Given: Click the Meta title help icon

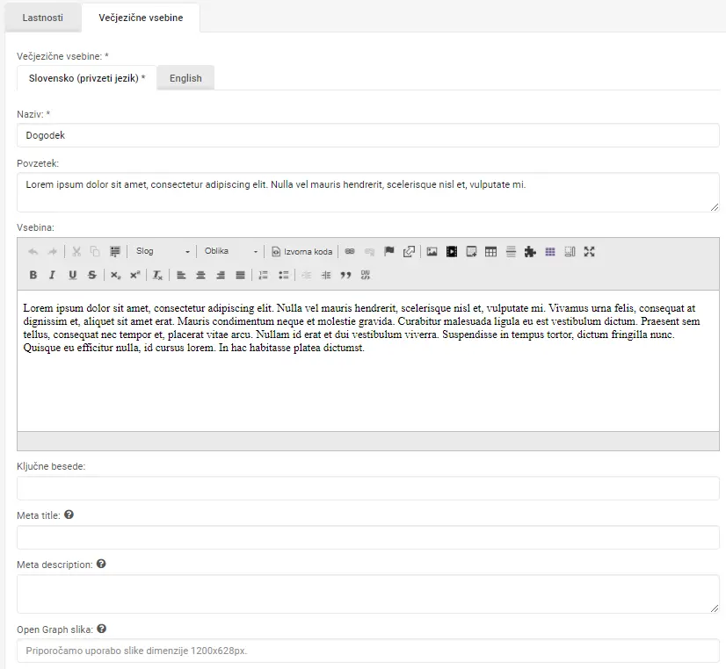Looking at the screenshot, I should coord(69,515).
